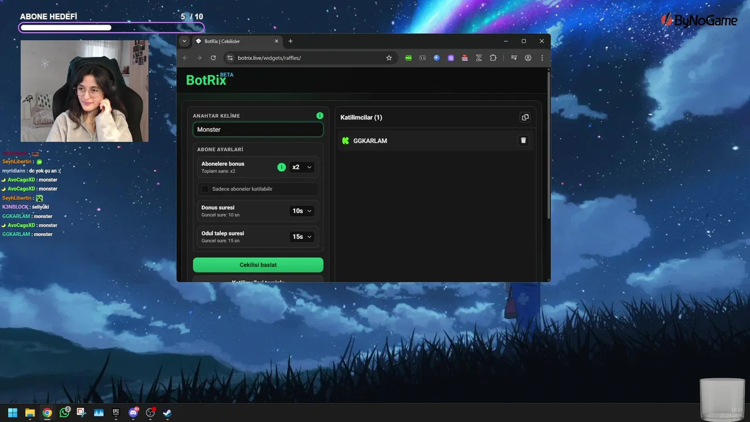750x422 pixels.
Task: Click the Toplam sans: x2 text
Action: (x=218, y=171)
